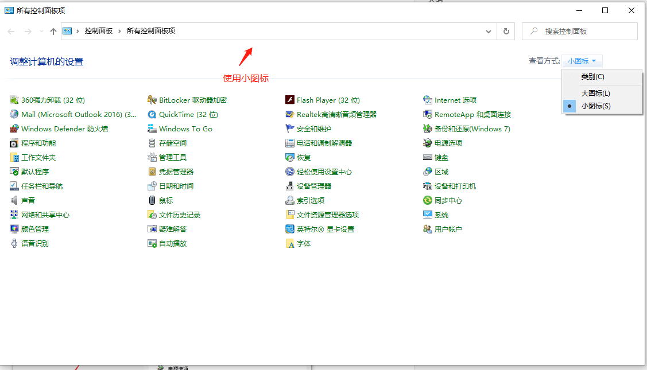
Task: Select the 小图标(S) view option
Action: pos(602,106)
